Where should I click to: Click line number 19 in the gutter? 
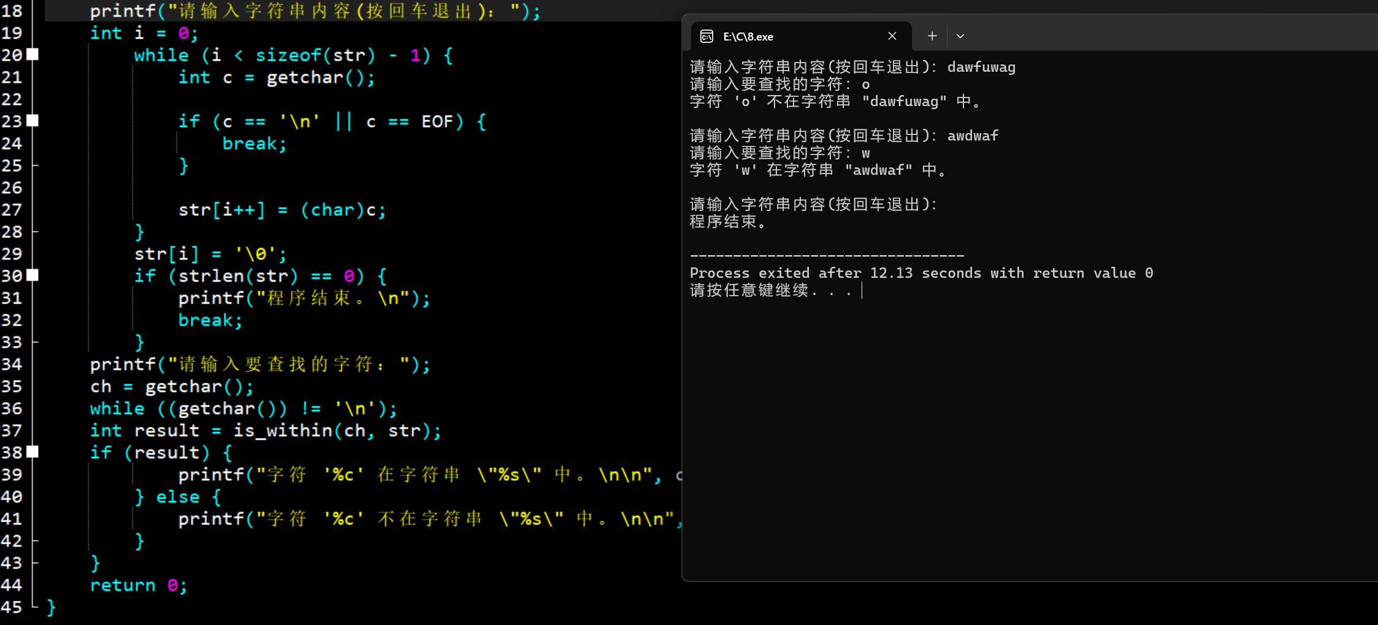(12, 33)
